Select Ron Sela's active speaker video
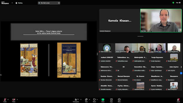This screenshot has width=183, height=103. [161, 21]
